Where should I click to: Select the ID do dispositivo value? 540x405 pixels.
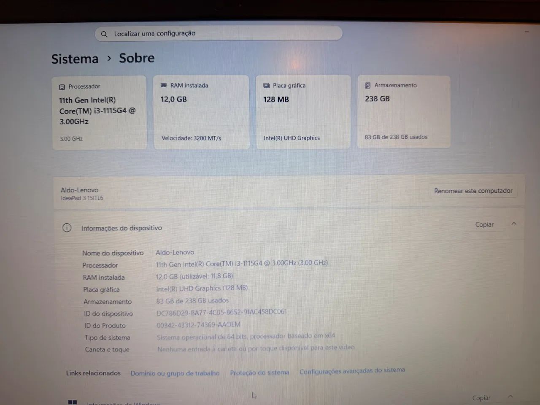[x=221, y=312]
